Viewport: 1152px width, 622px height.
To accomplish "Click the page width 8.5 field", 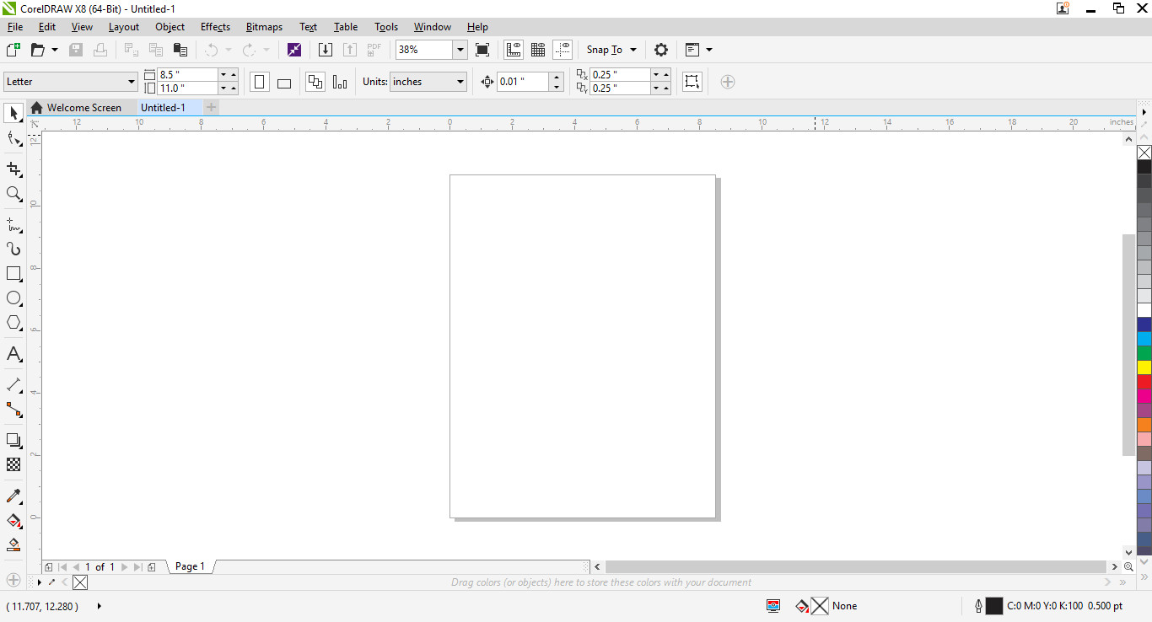I will [187, 75].
